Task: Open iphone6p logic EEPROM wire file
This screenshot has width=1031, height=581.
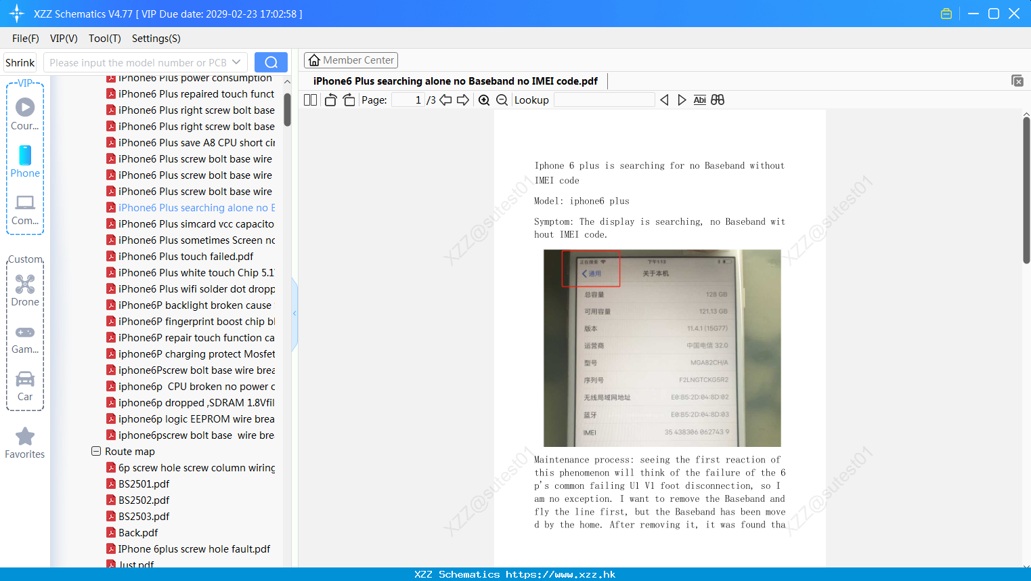Action: (x=190, y=418)
